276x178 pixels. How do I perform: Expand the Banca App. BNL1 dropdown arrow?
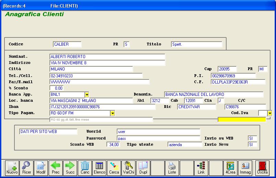pyautogui.click(x=87, y=94)
